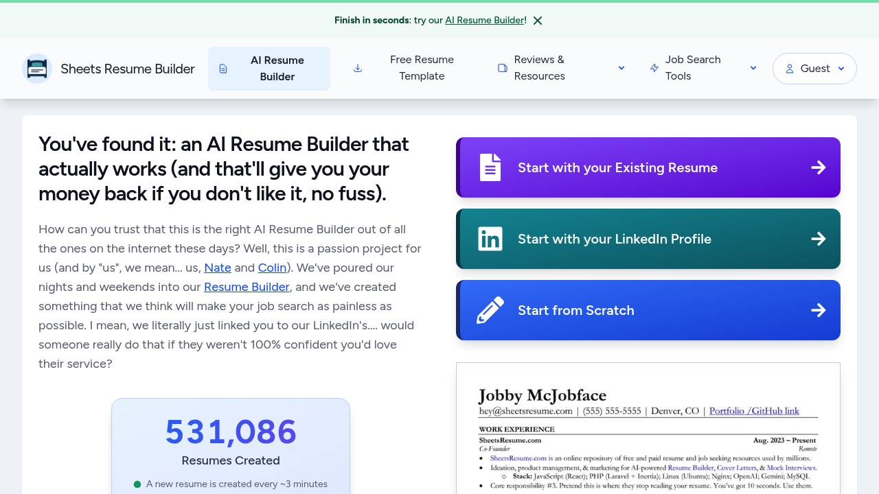Open the AI Resume Builder nav item
Screen dimensions: 879x494
coord(269,69)
